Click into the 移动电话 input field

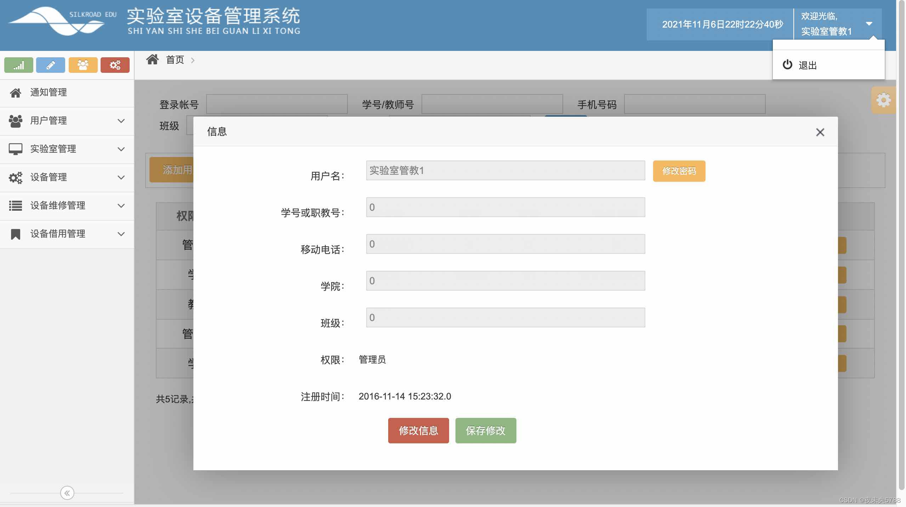(x=505, y=244)
